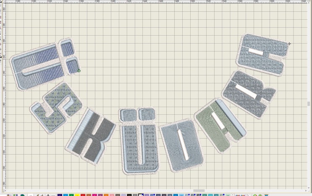The height and width of the screenshot is (196, 312).
Task: Click the vertical scrollbar down arrow
Action: [309, 188]
